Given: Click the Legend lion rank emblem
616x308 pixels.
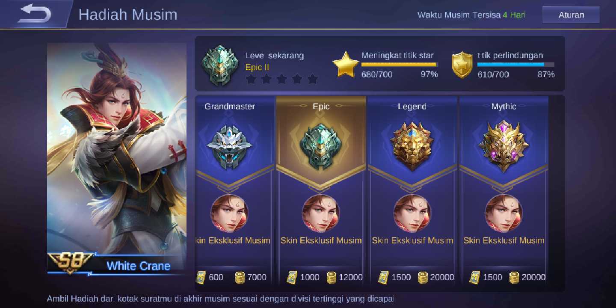Looking at the screenshot, I should pos(412,145).
